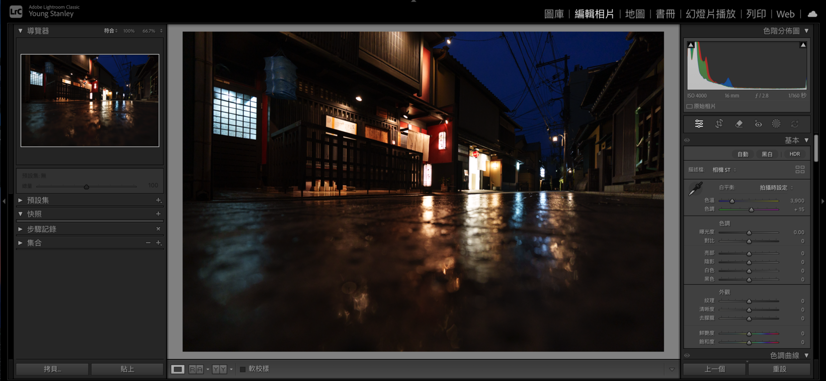The height and width of the screenshot is (381, 826).
Task: Switch to the 圖庫 Library module
Action: coord(554,14)
